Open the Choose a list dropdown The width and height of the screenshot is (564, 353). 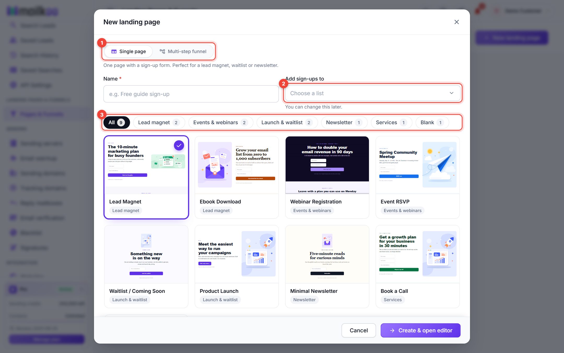pyautogui.click(x=373, y=93)
